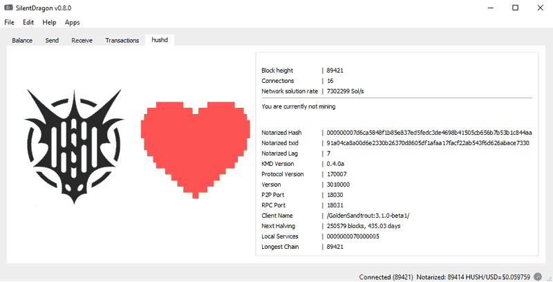Maximize the SilentDragon window
Viewport: 553px width, 282px height.
click(515, 8)
